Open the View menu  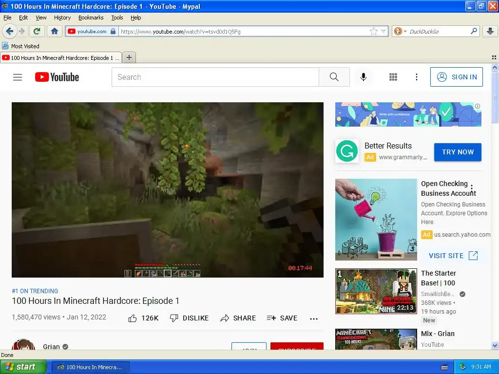41,18
